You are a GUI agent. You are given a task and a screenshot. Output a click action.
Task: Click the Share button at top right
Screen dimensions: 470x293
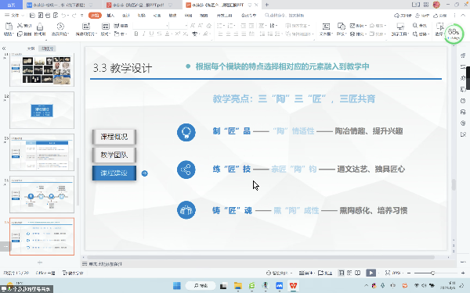pyautogui.click(x=440, y=16)
